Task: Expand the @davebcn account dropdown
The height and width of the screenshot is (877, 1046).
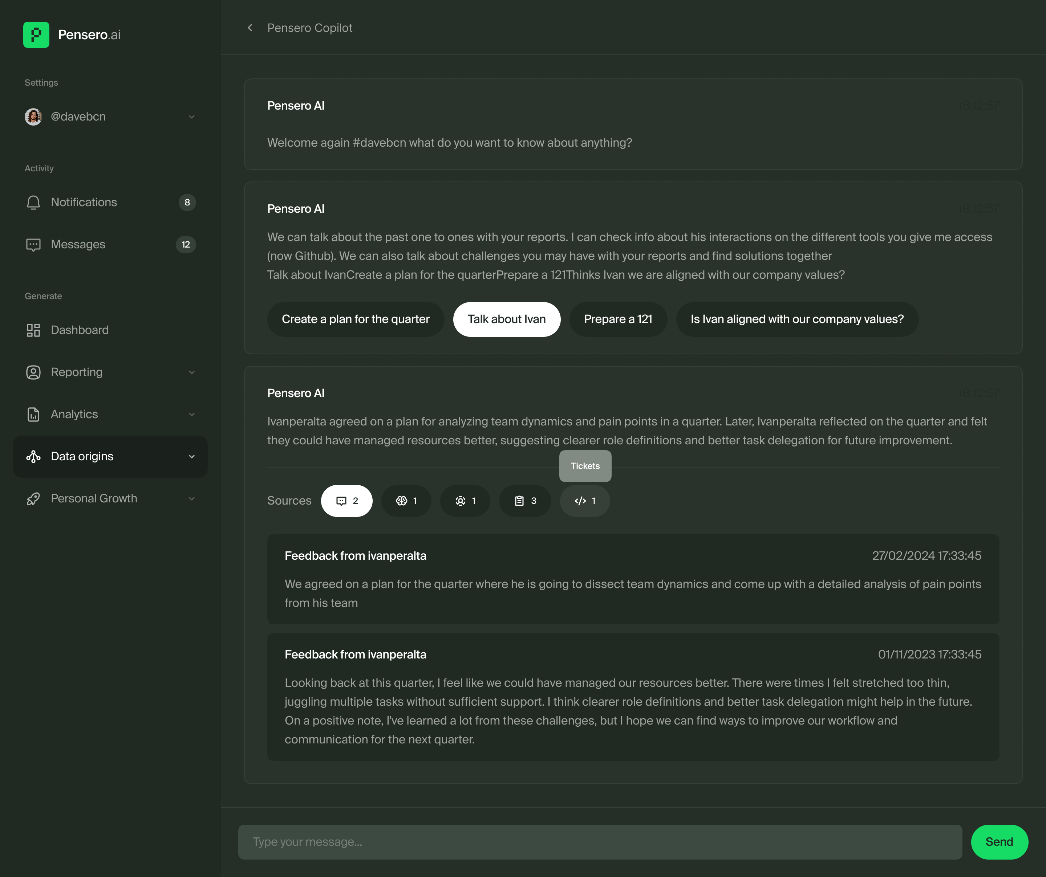Action: click(x=192, y=117)
